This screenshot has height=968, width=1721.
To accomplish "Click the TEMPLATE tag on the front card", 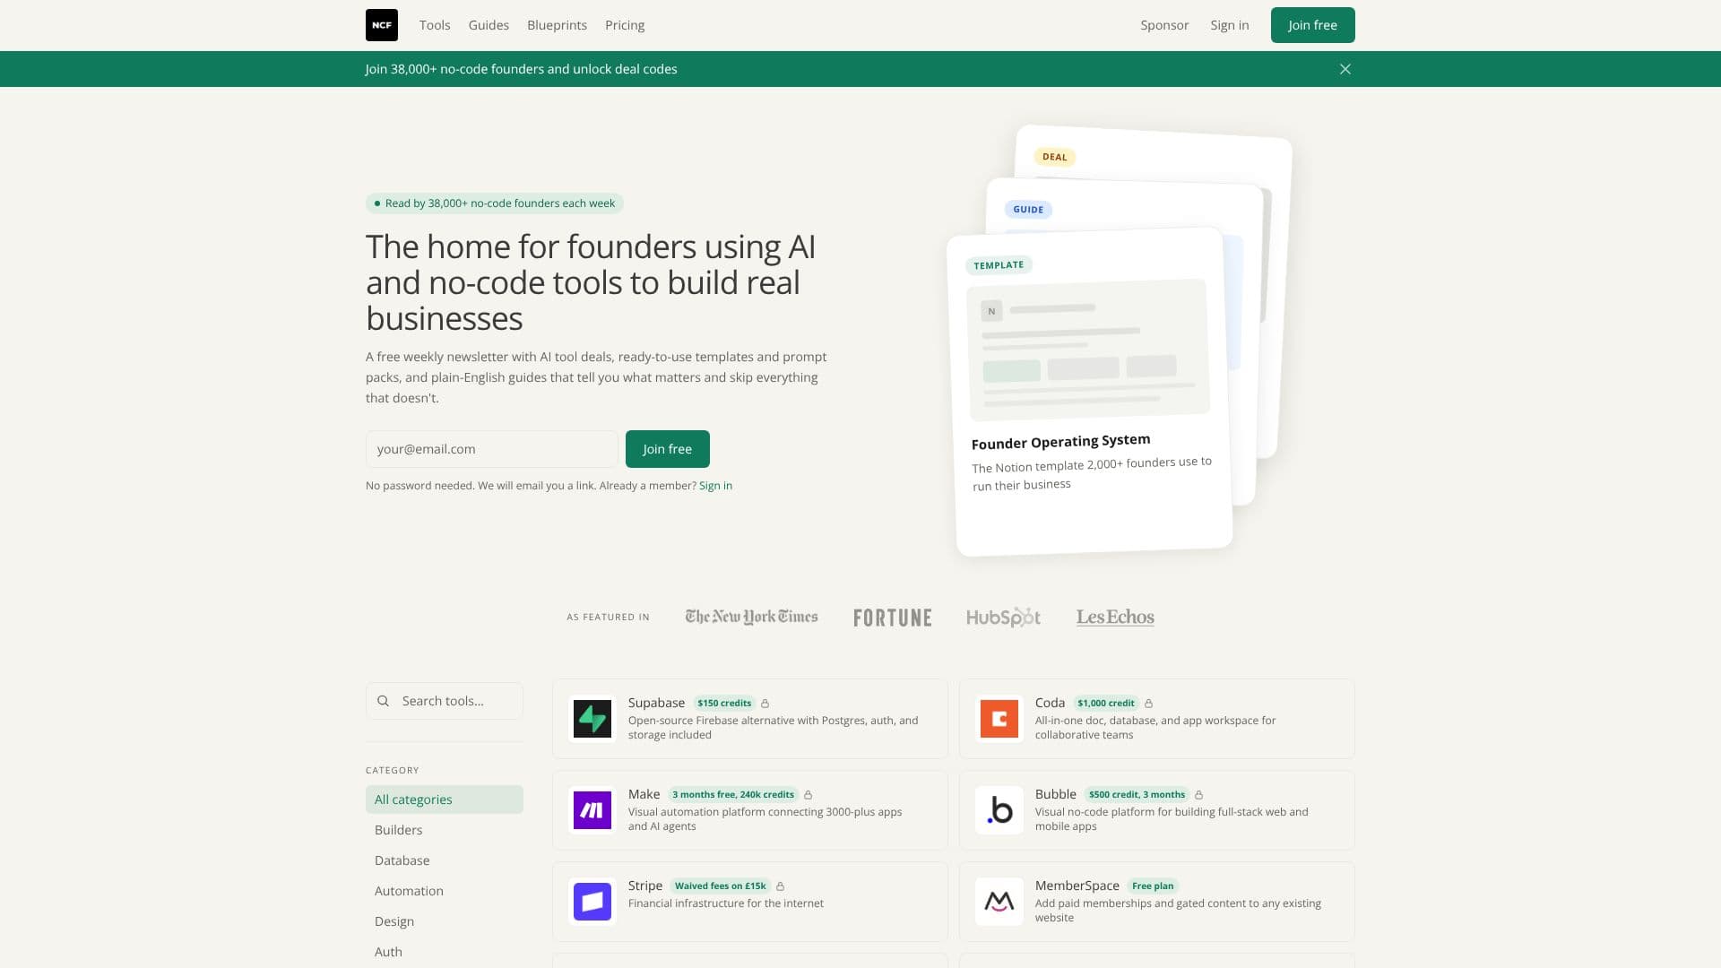I will (999, 265).
